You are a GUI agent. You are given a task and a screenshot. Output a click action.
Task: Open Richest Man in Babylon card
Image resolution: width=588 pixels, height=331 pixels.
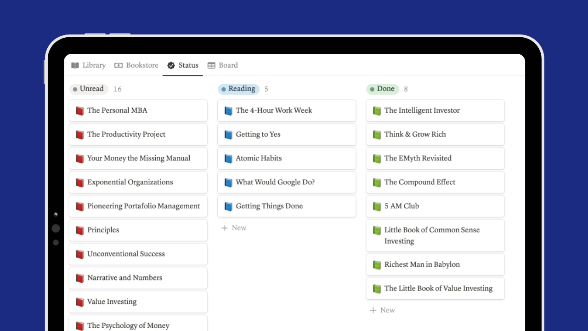[x=435, y=265]
